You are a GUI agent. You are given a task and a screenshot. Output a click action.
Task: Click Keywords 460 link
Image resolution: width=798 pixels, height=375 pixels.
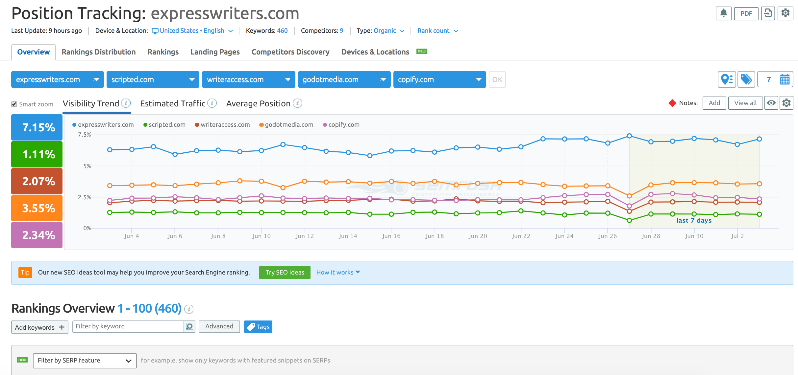point(282,31)
